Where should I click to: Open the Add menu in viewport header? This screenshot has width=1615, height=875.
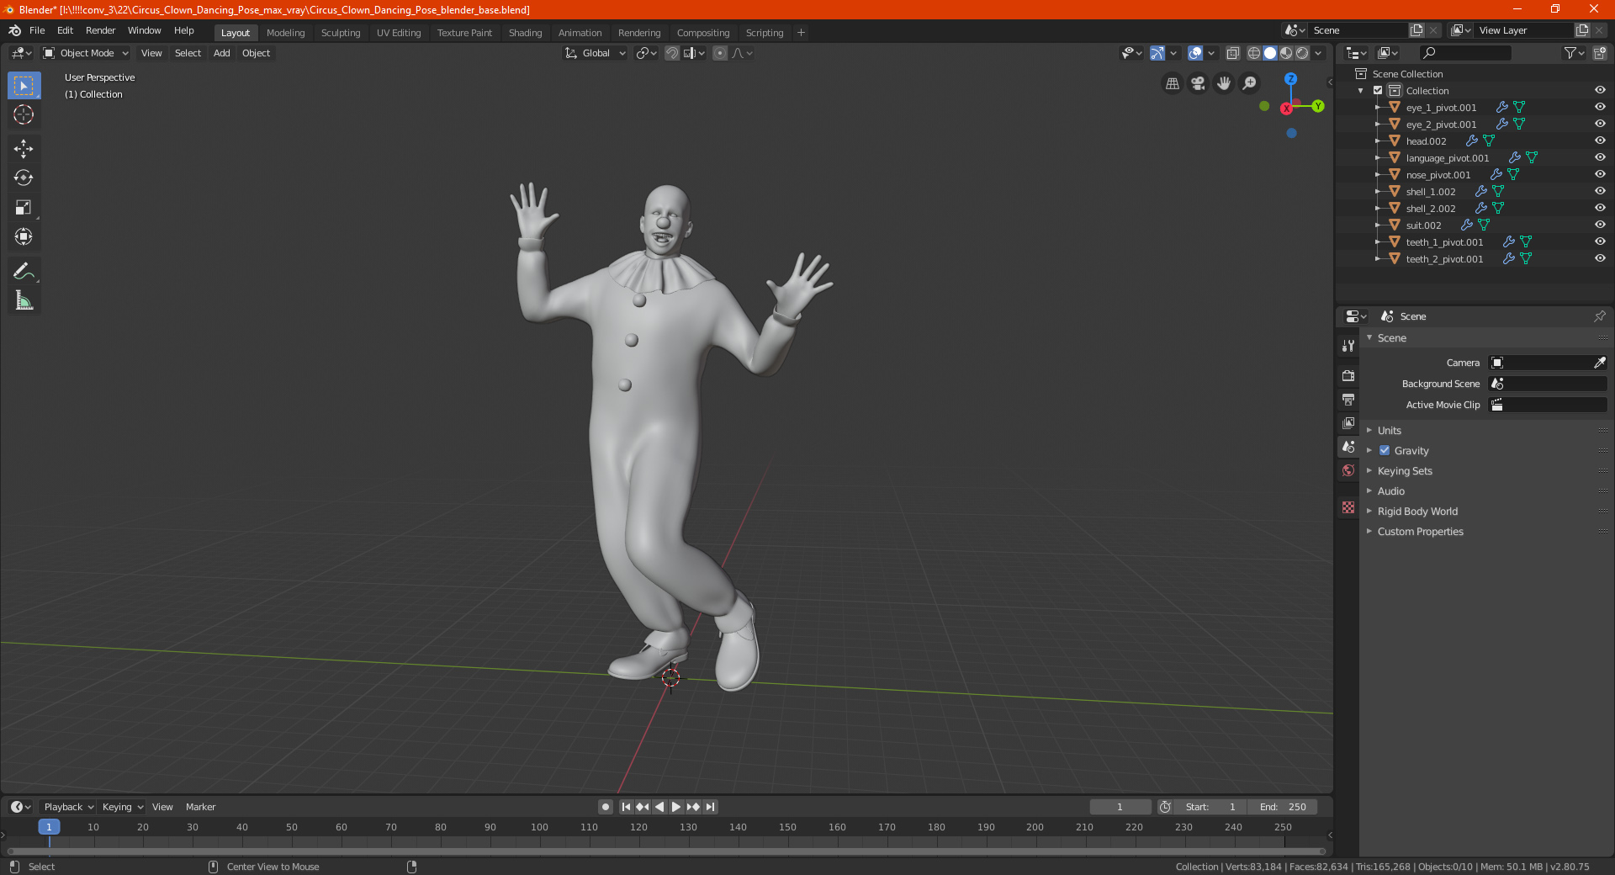pos(222,53)
